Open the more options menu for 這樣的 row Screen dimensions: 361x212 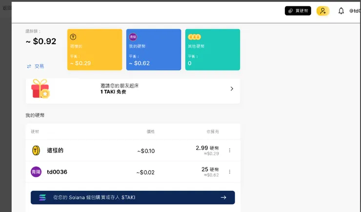click(230, 150)
